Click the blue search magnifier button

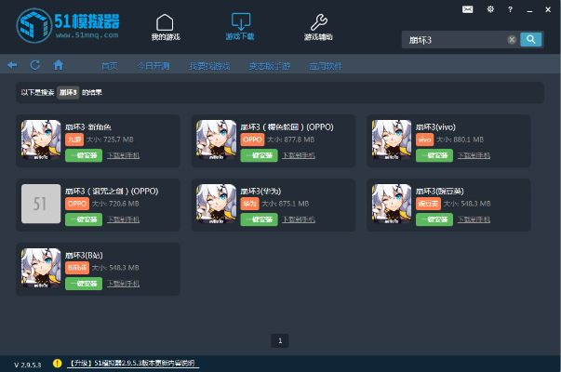531,39
